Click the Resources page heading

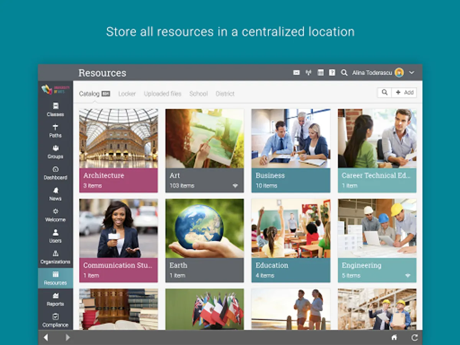(102, 73)
